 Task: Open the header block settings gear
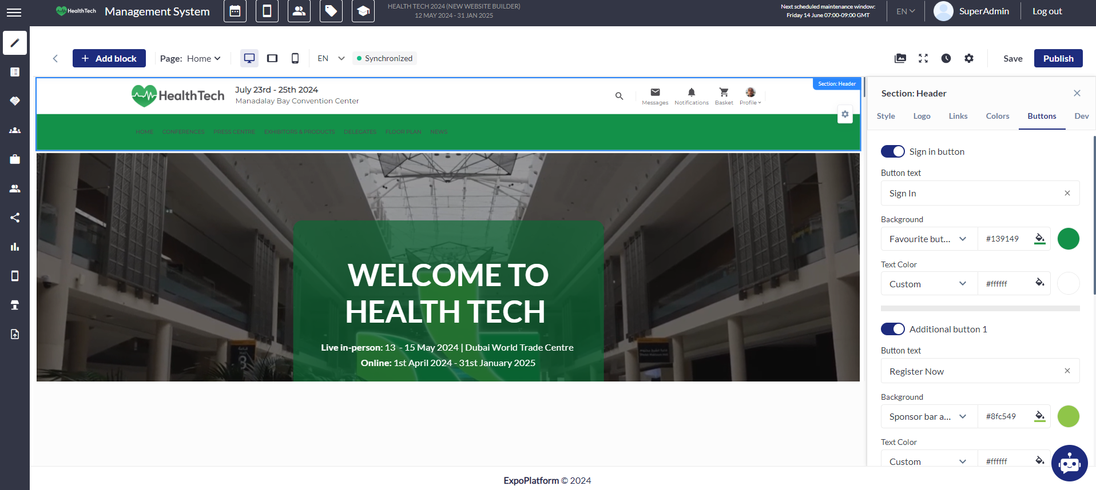pyautogui.click(x=845, y=114)
